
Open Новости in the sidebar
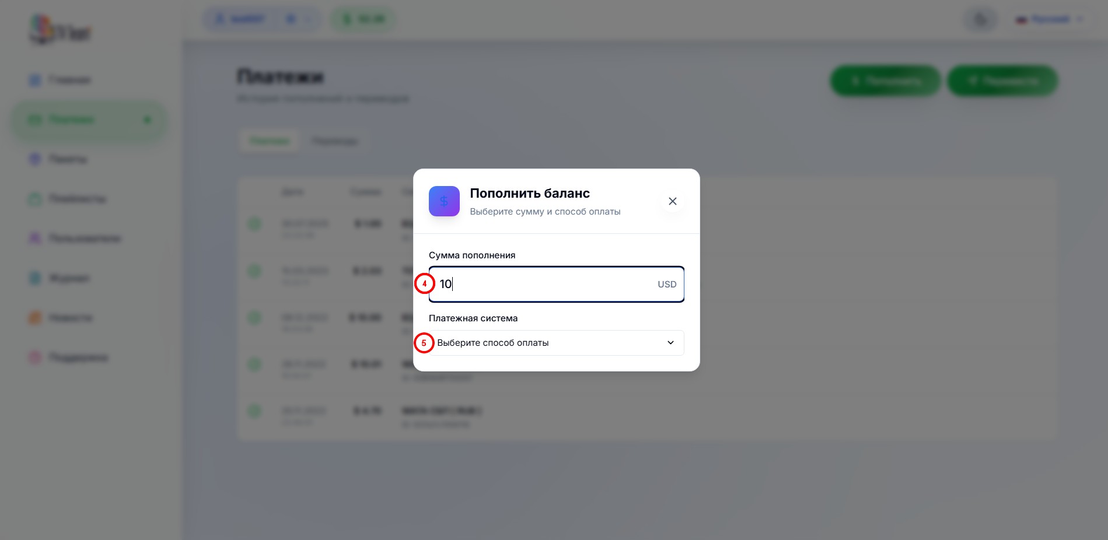tap(70, 318)
